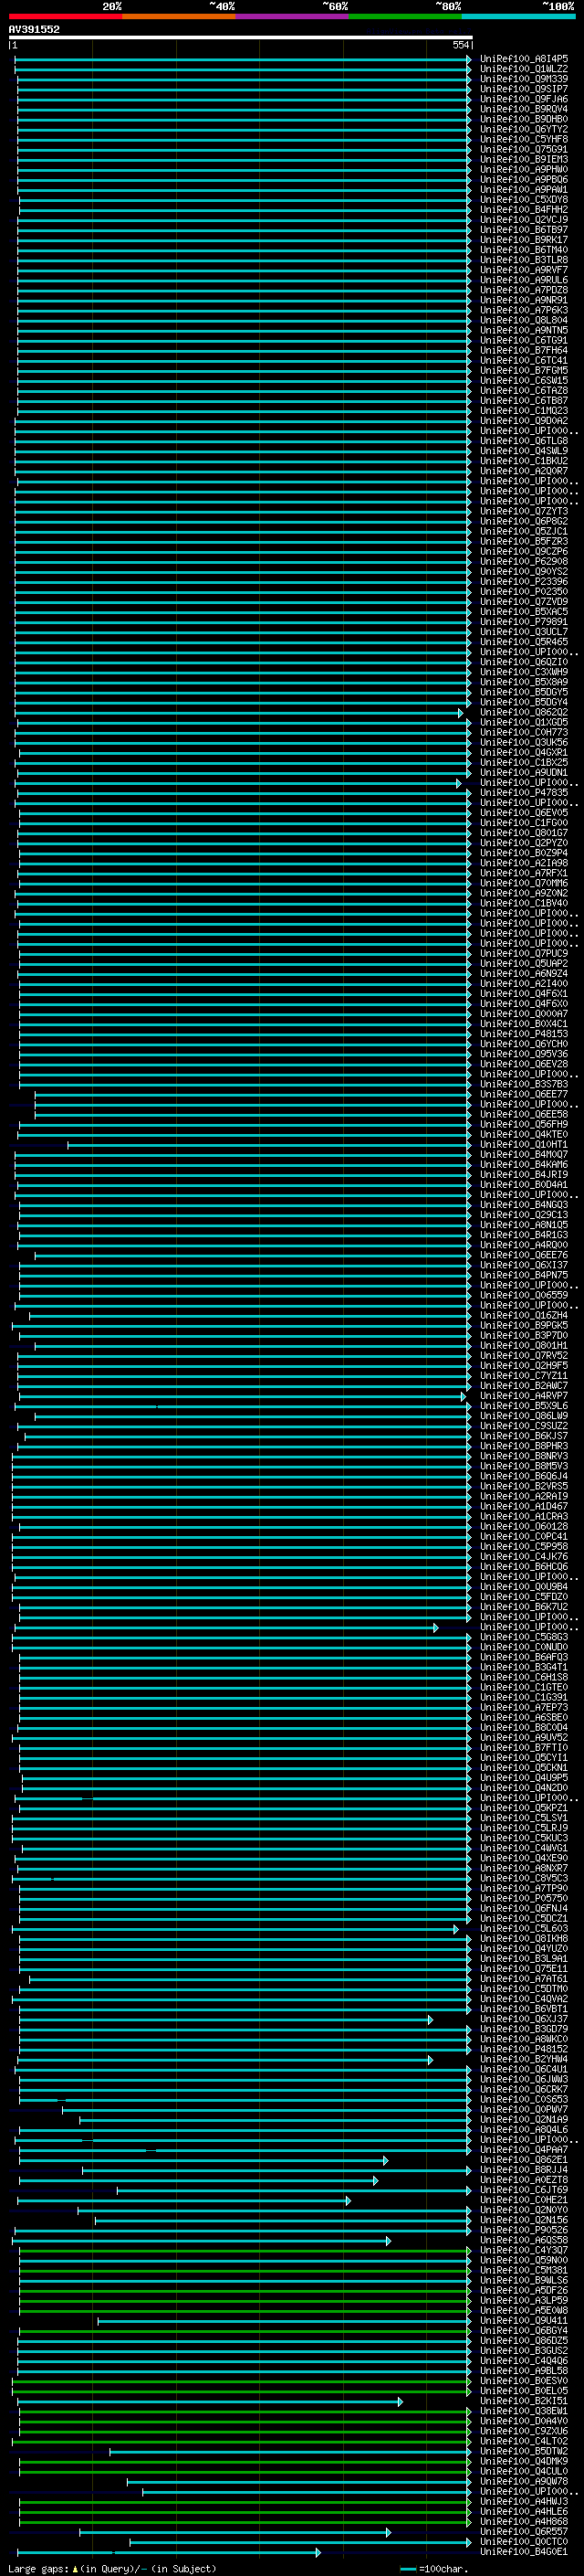Click the cyan ~100% identity legend bar
This screenshot has height=2576, width=584.
[519, 16]
